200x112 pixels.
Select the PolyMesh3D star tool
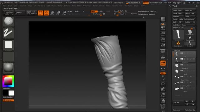coord(190,38)
